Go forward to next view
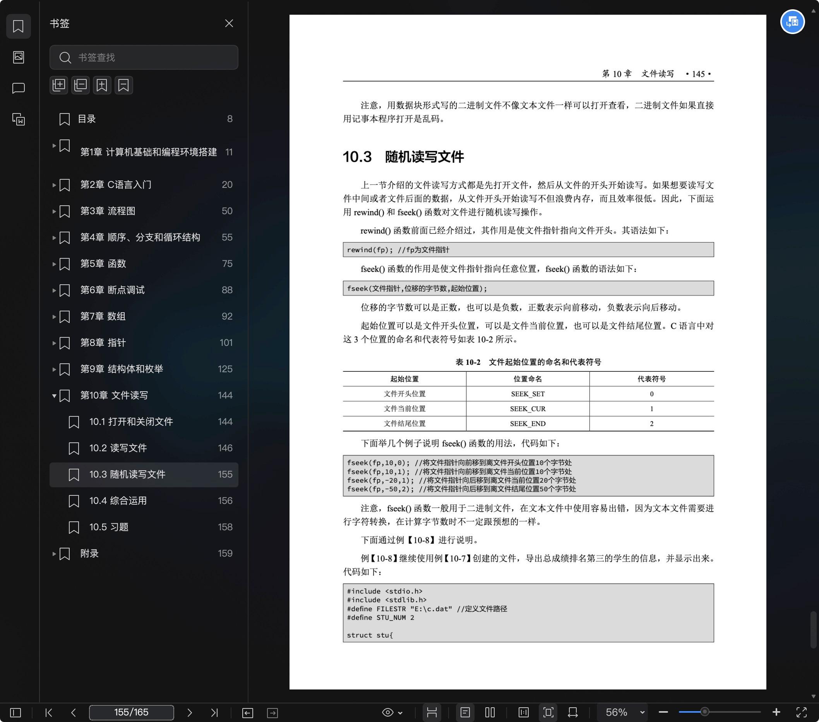This screenshot has height=722, width=819. click(x=272, y=712)
